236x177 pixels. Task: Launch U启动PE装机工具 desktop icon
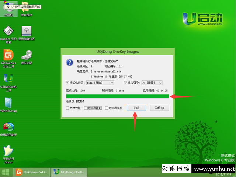(8, 83)
